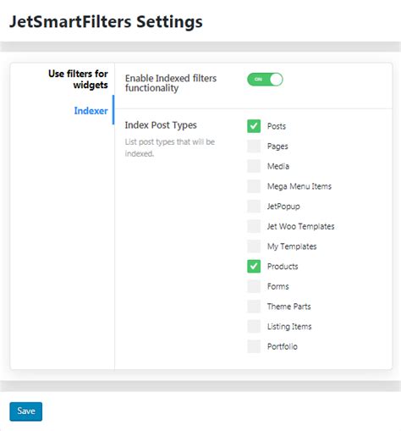Viewport: 401px width, 431px height.
Task: Click the JetSmartFilters Settings heading
Action: [106, 22]
